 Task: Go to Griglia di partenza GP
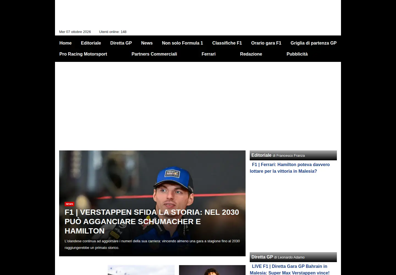313,43
